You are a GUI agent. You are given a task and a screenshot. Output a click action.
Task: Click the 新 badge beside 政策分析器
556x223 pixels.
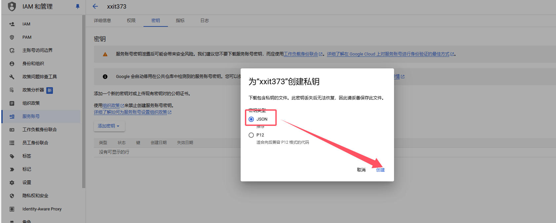(x=50, y=90)
